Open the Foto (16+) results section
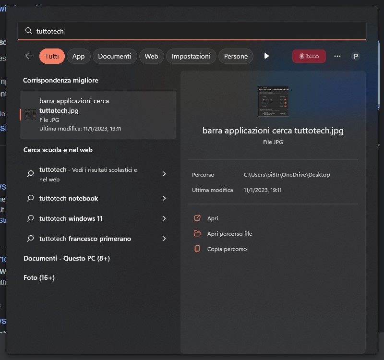Image resolution: width=384 pixels, height=360 pixels. 39,277
